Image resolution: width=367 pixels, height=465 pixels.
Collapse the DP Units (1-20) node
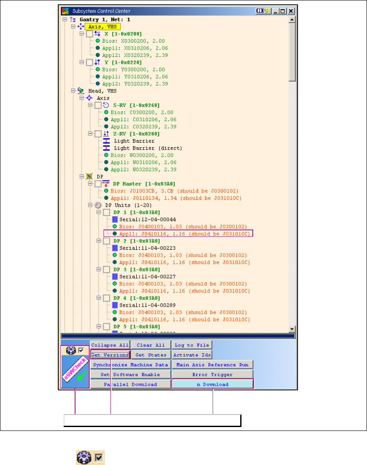pos(91,205)
